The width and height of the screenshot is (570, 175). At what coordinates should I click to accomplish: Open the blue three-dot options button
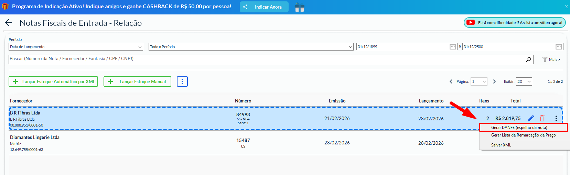[182, 81]
